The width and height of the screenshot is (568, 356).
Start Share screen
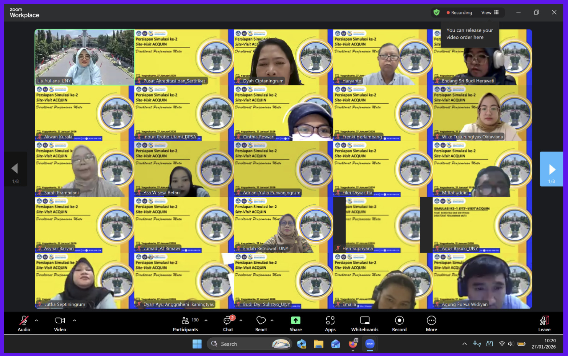click(x=295, y=323)
